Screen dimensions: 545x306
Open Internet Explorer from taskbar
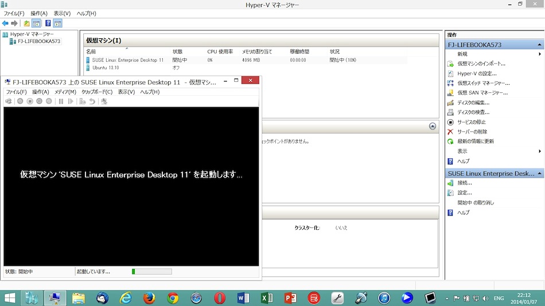tap(126, 298)
